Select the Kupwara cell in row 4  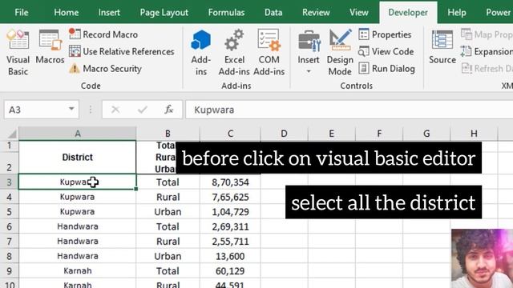pos(77,197)
